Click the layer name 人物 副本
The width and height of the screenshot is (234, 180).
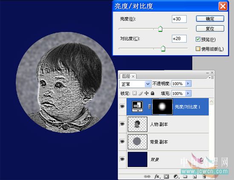159,124
